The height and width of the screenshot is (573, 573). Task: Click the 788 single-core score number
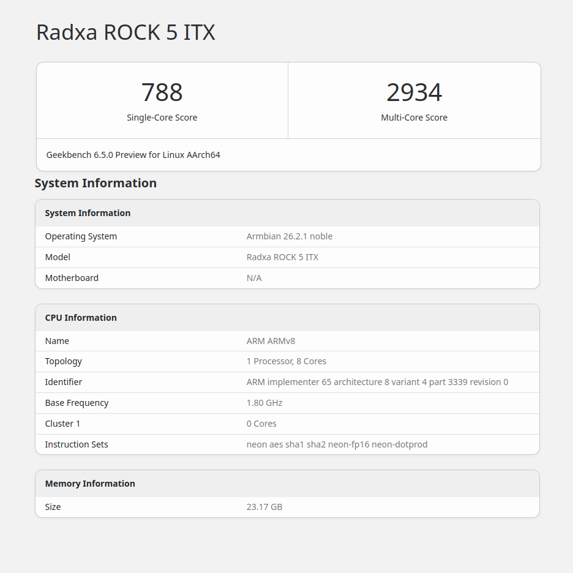pyautogui.click(x=162, y=92)
